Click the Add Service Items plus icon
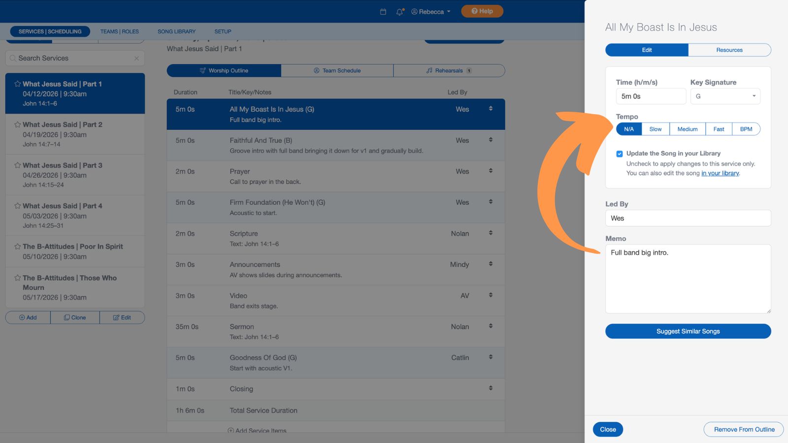Image resolution: width=788 pixels, height=443 pixels. point(231,430)
